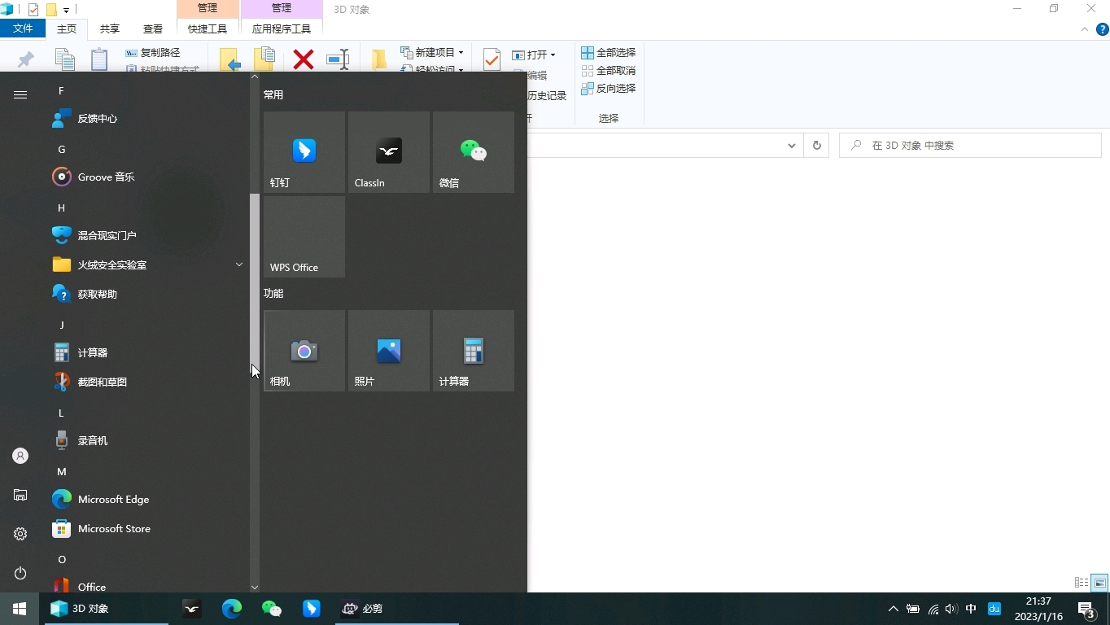Switch to 必剪 on the taskbar
Viewport: 1110px width, 625px height.
pyautogui.click(x=397, y=609)
